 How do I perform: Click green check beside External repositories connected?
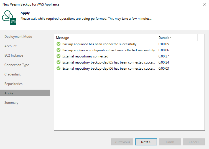tap(58, 56)
